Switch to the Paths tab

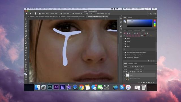[136, 63]
